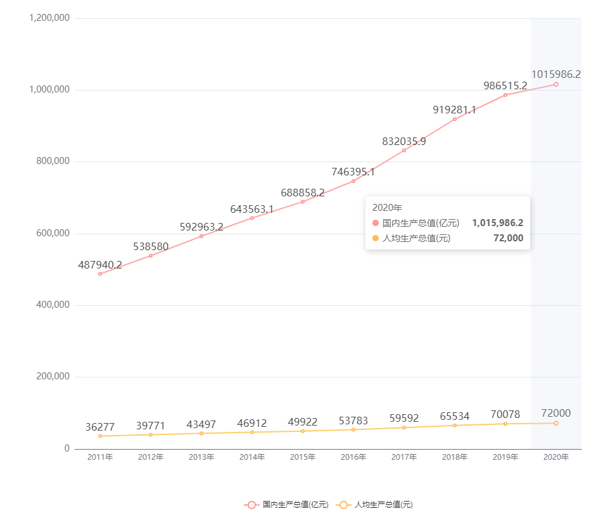Click the 2015年 x-axis label
The height and width of the screenshot is (525, 615).
303,457
